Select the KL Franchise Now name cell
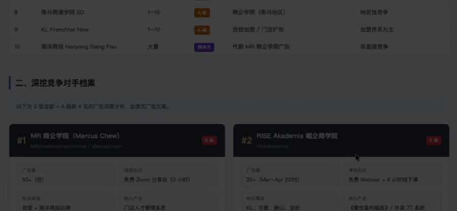This screenshot has height=211, width=457. pyautogui.click(x=64, y=30)
